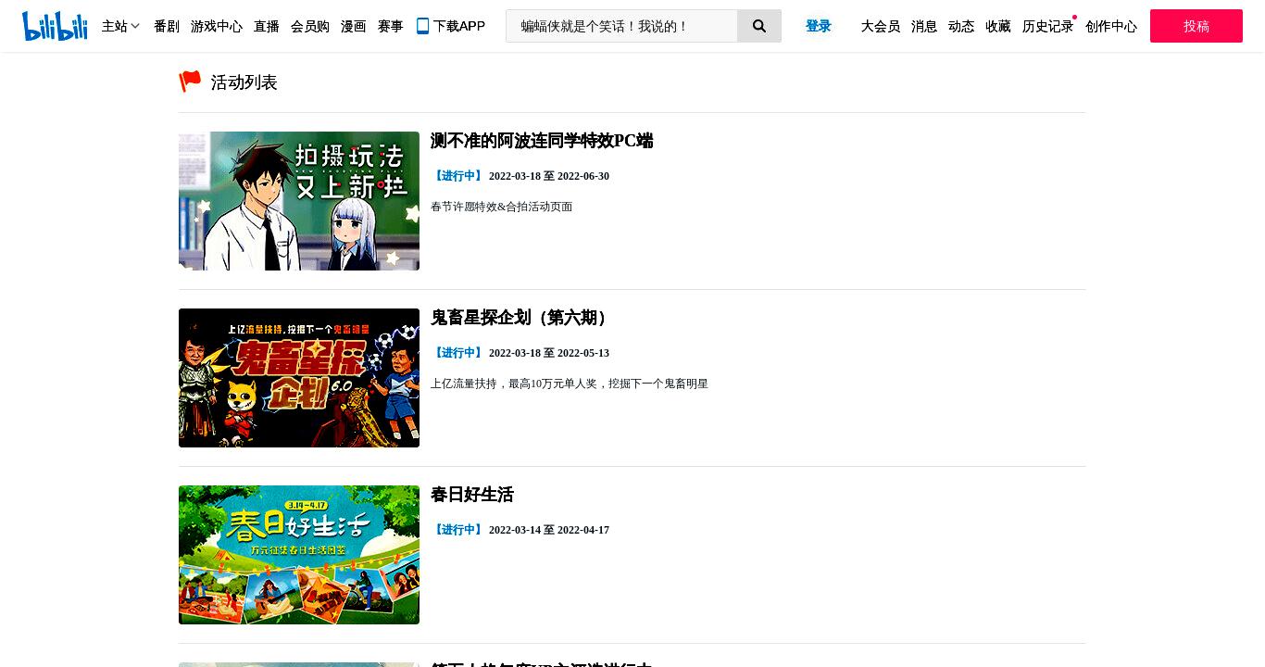This screenshot has height=667, width=1265.
Task: Click 进行中 status of 春日好生活
Action: [x=458, y=530]
